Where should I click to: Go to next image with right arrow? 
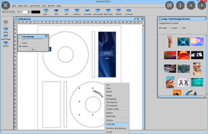[202, 5]
